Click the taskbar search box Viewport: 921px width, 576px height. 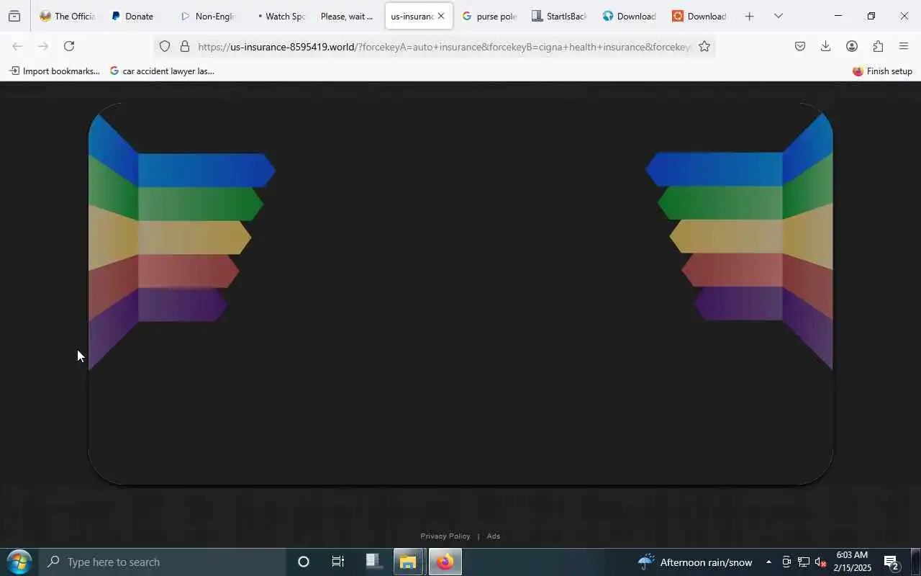click(x=162, y=562)
